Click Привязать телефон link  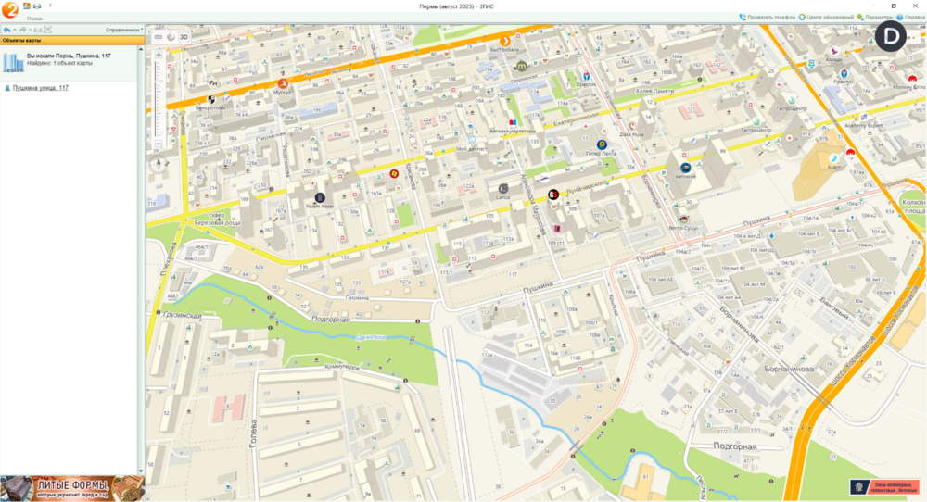tap(768, 17)
